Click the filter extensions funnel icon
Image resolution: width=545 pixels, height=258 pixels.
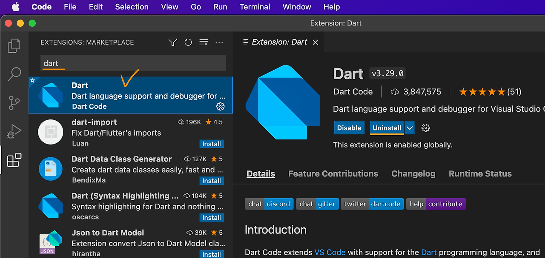point(172,42)
